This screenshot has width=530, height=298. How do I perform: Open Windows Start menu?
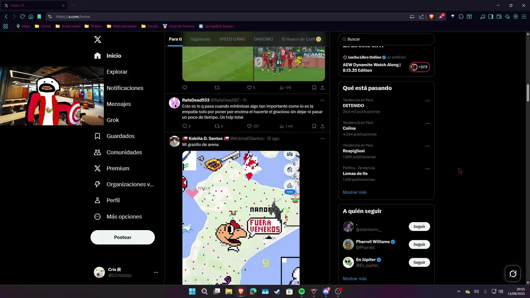click(x=192, y=291)
